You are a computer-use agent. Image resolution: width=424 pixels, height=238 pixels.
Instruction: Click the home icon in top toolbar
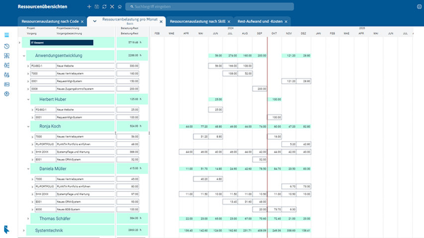pyautogui.click(x=119, y=7)
